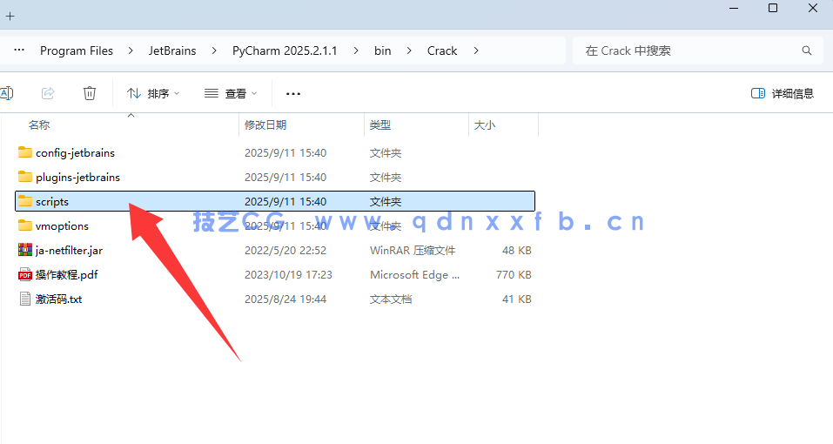Click the 2022/5/20 22:52 date cell

286,250
